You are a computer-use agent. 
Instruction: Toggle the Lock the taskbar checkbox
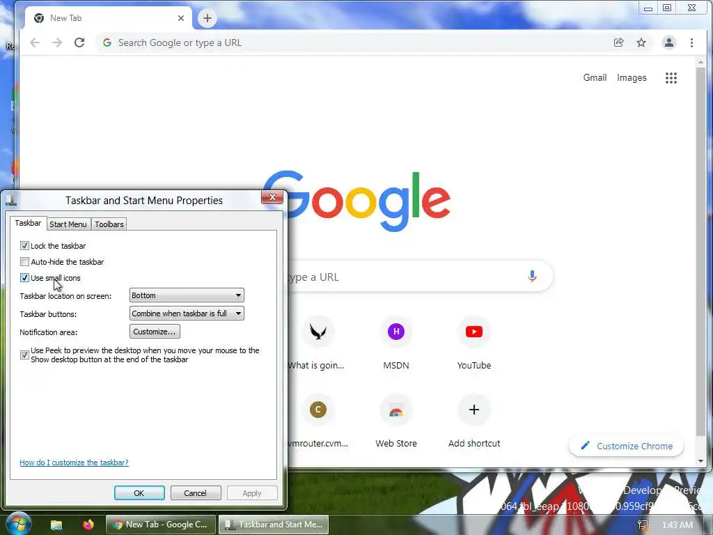pos(24,246)
